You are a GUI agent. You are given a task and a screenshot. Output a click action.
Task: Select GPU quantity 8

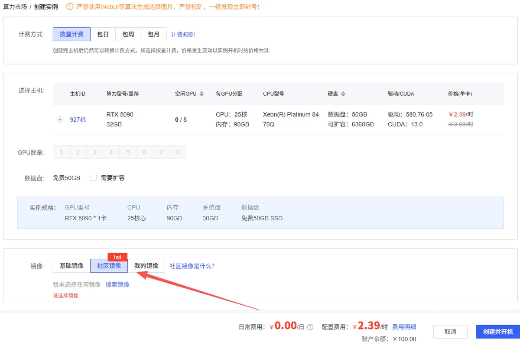178,152
